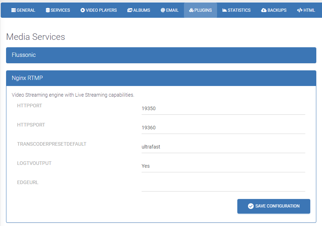Click the General tab list icon
Viewport: 322px width, 226px height.
[x=14, y=10]
